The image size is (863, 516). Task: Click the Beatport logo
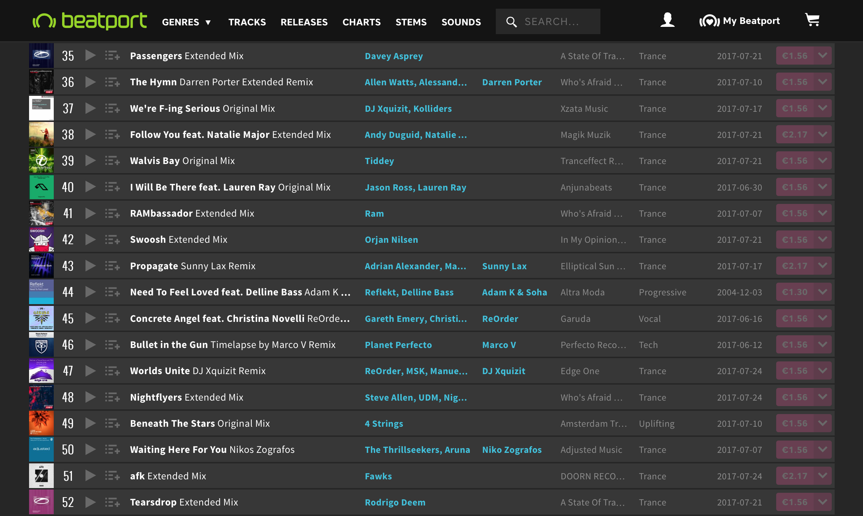90,21
